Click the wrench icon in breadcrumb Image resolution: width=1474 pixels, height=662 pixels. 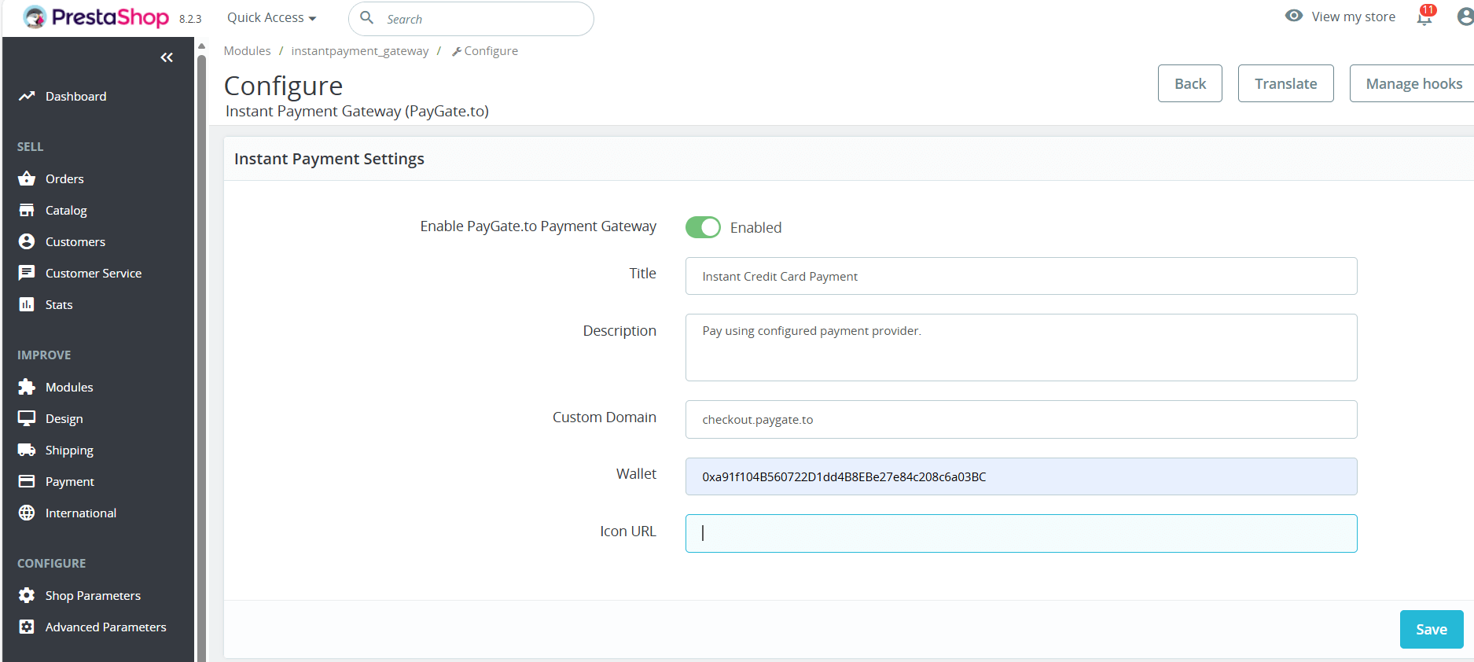point(457,51)
